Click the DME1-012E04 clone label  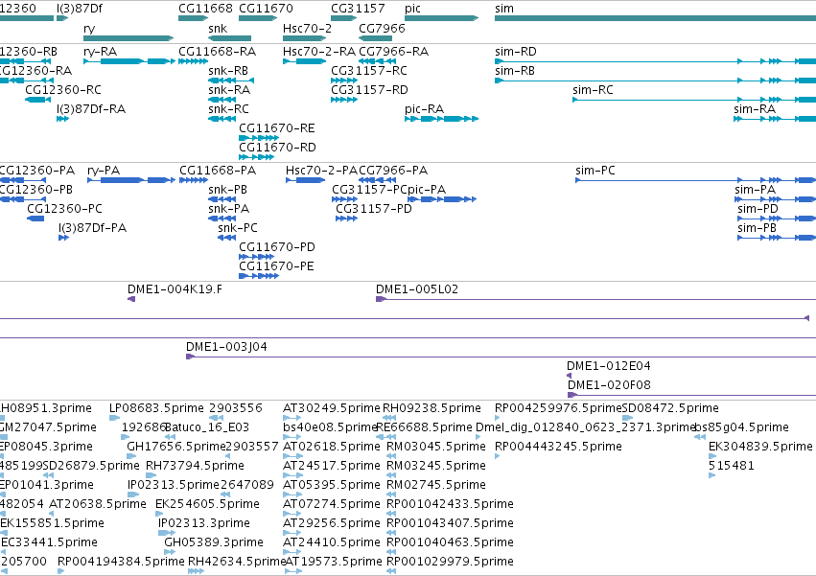pos(608,366)
